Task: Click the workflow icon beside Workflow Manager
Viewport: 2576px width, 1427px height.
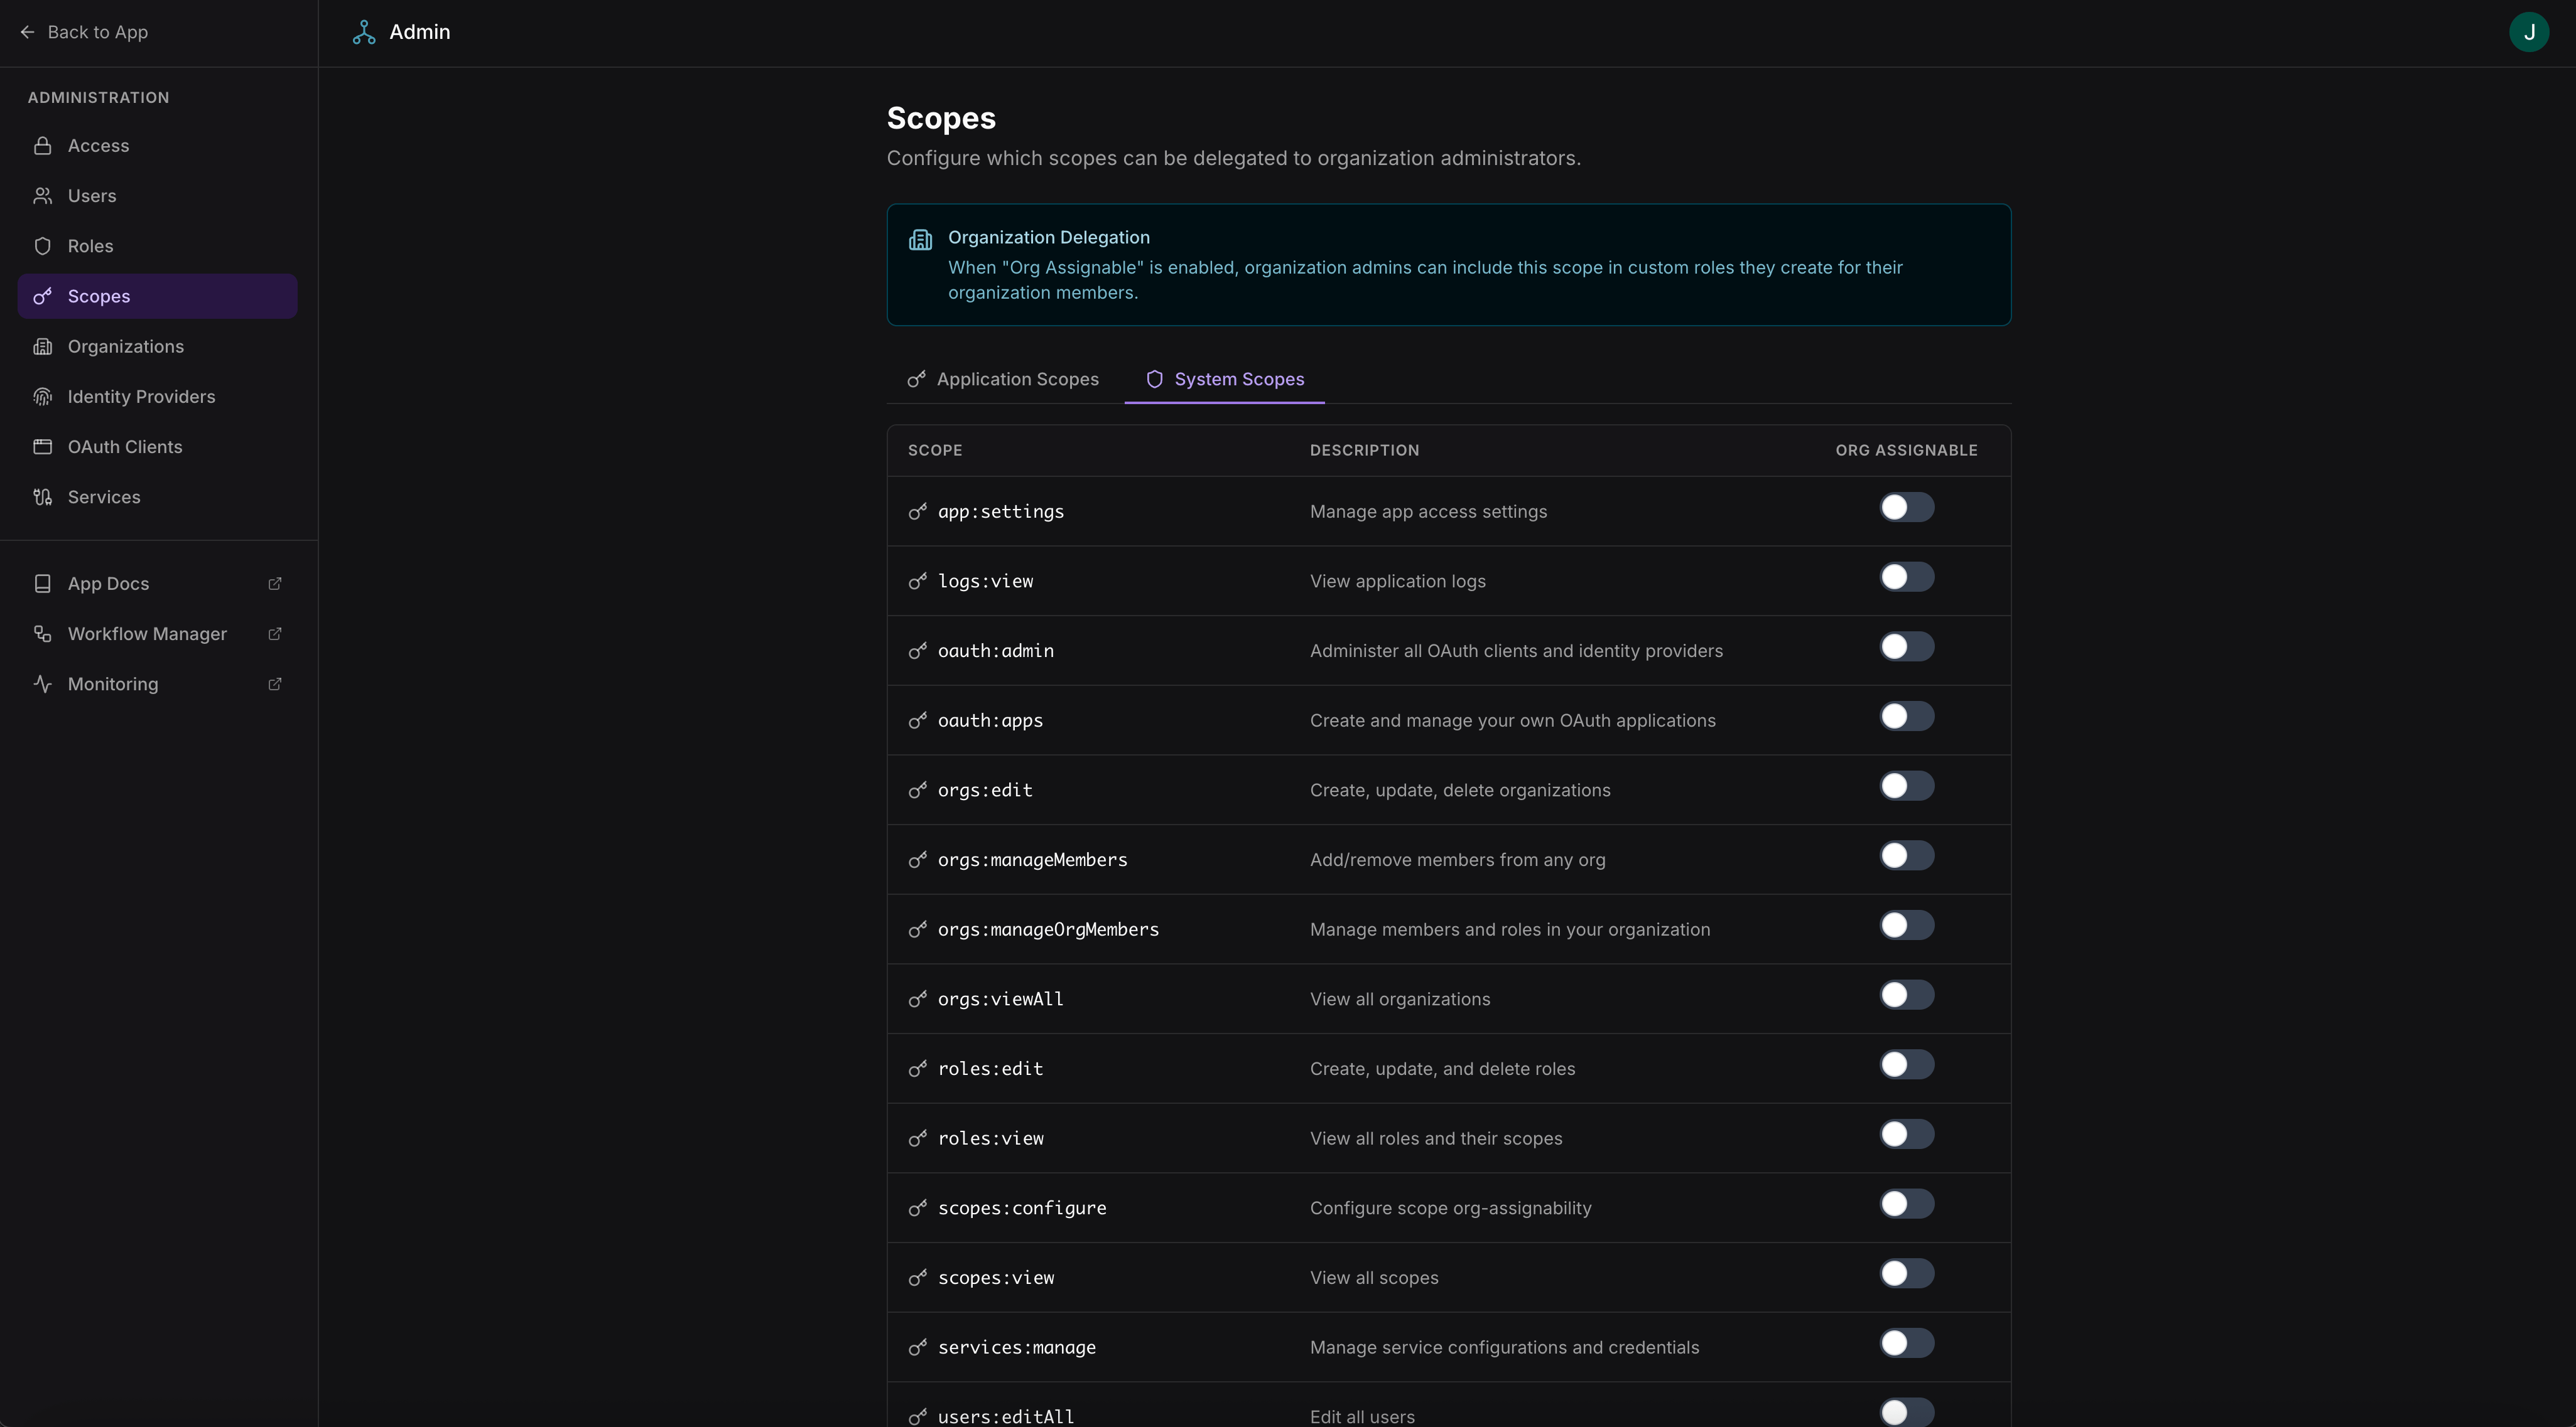Action: tap(42, 634)
